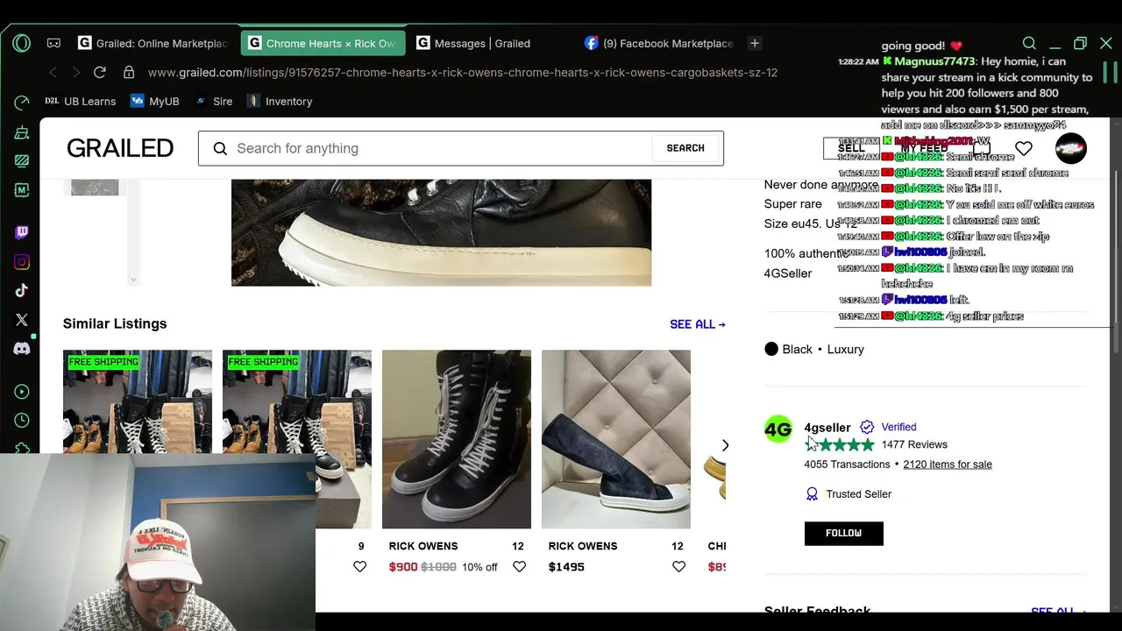
Task: Open the 1477 Reviews rating
Action: tap(914, 444)
